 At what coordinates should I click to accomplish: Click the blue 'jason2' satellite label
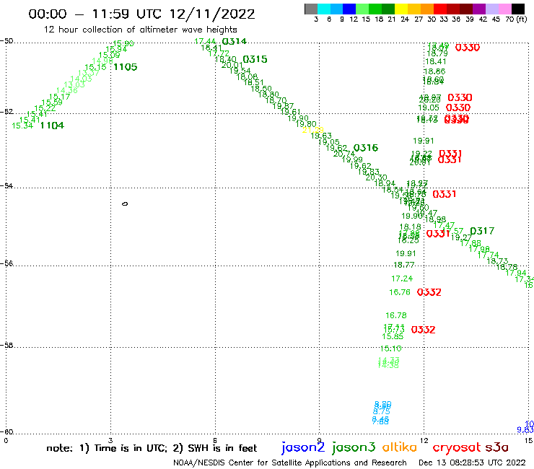(303, 447)
